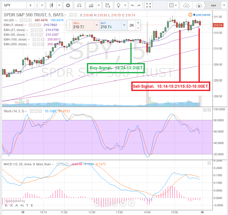The image size is (228, 215).
Task: Click the 2K order quantity field
Action: [132, 25]
